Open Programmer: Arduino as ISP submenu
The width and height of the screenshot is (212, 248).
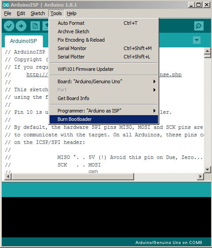(x=104, y=111)
